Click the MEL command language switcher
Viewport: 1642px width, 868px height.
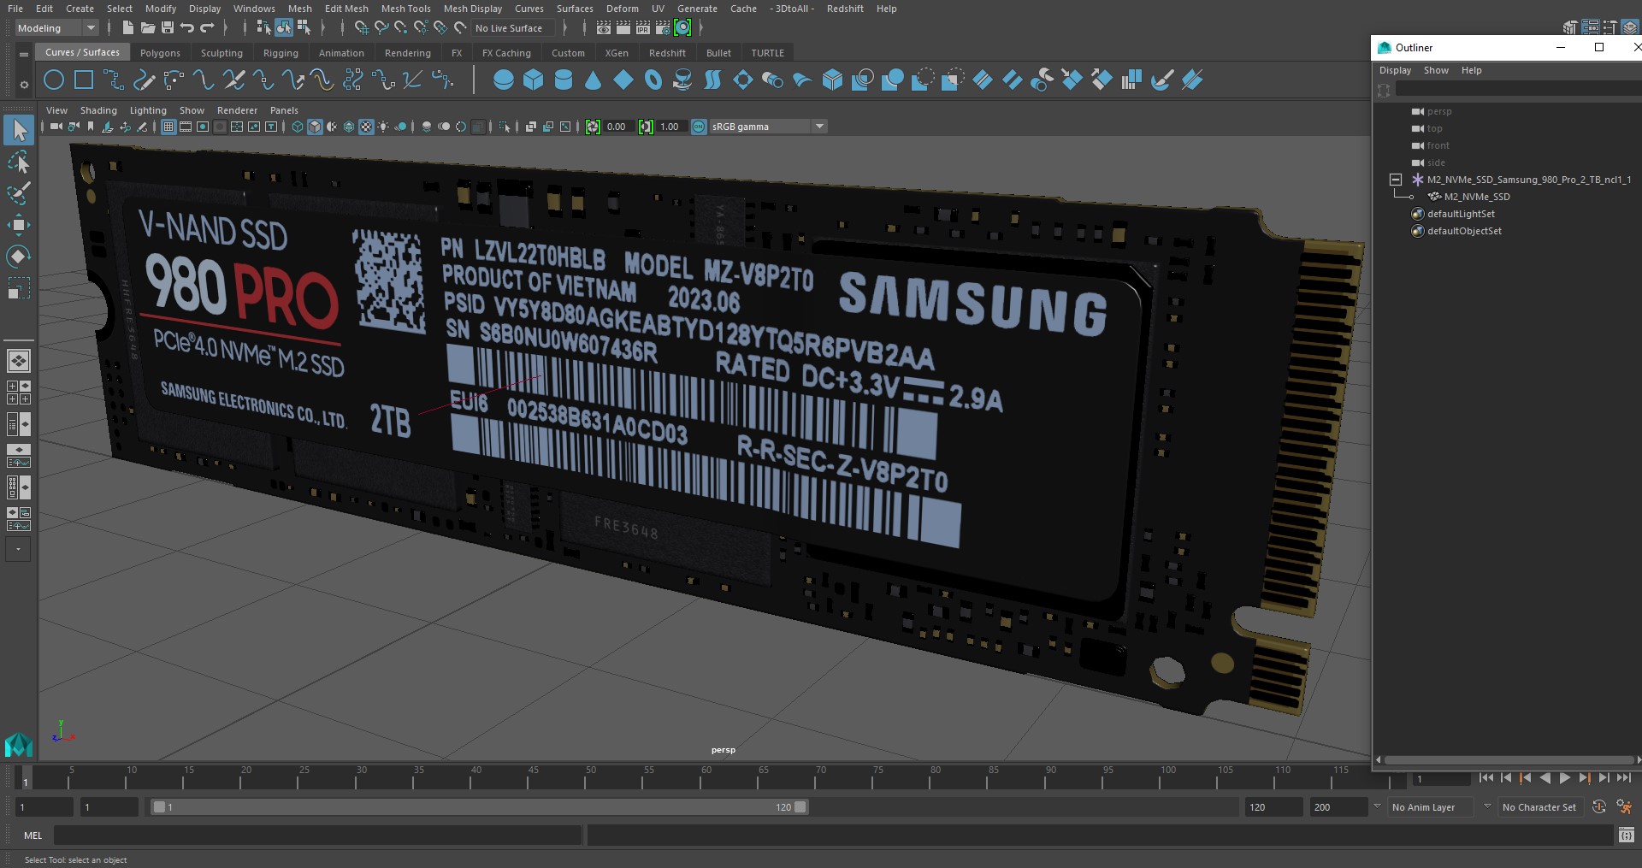click(33, 836)
